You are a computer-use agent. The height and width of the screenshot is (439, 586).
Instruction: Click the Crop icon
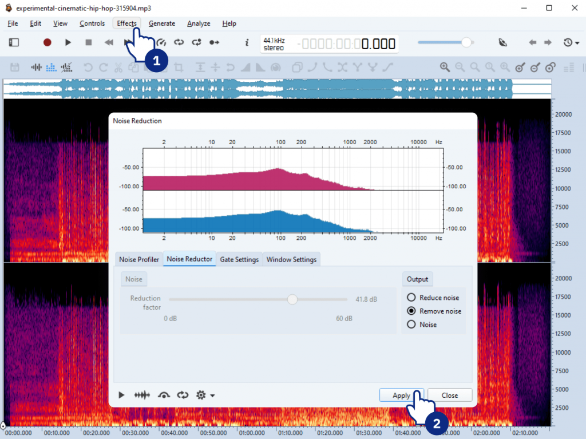point(179,68)
